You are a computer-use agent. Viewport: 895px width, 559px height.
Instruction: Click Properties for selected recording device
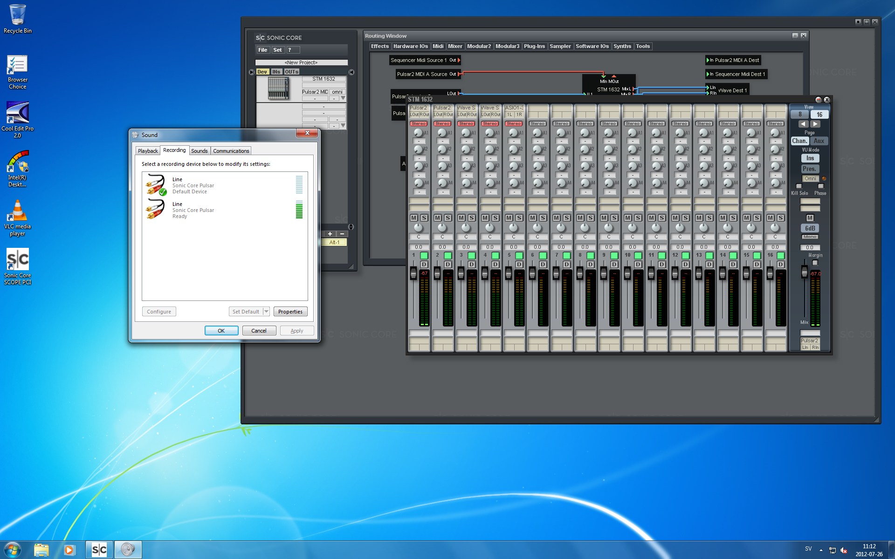[x=289, y=312]
